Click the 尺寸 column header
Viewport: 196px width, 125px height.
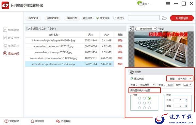[x=90, y=35]
